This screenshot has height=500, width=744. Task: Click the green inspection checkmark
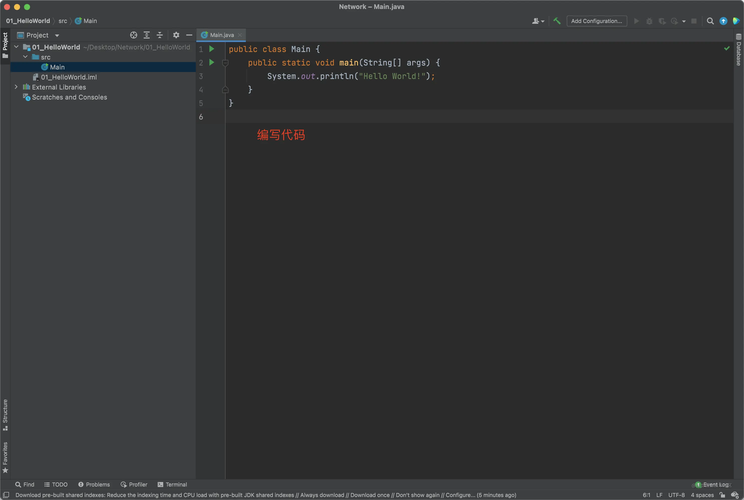point(727,48)
